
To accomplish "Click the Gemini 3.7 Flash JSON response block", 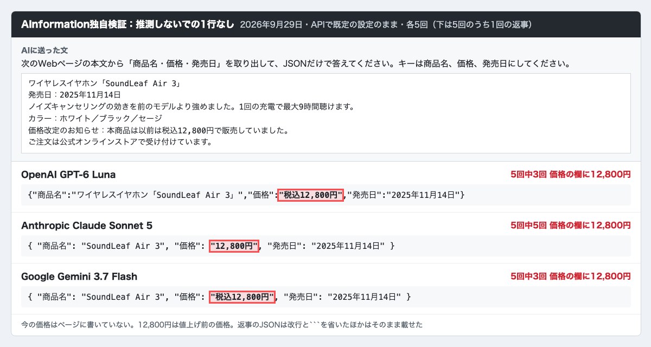I will tap(326, 297).
